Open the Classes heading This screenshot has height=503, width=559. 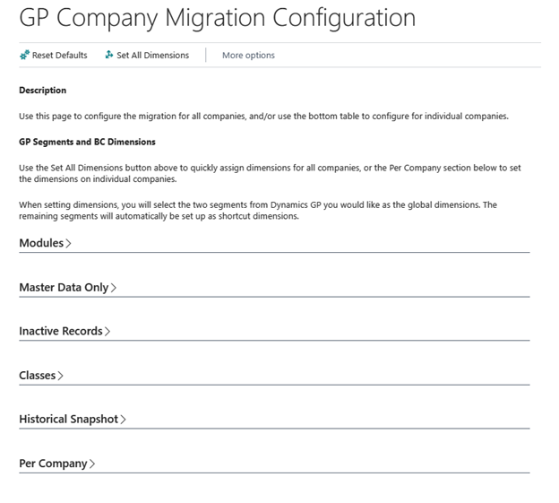coord(38,376)
